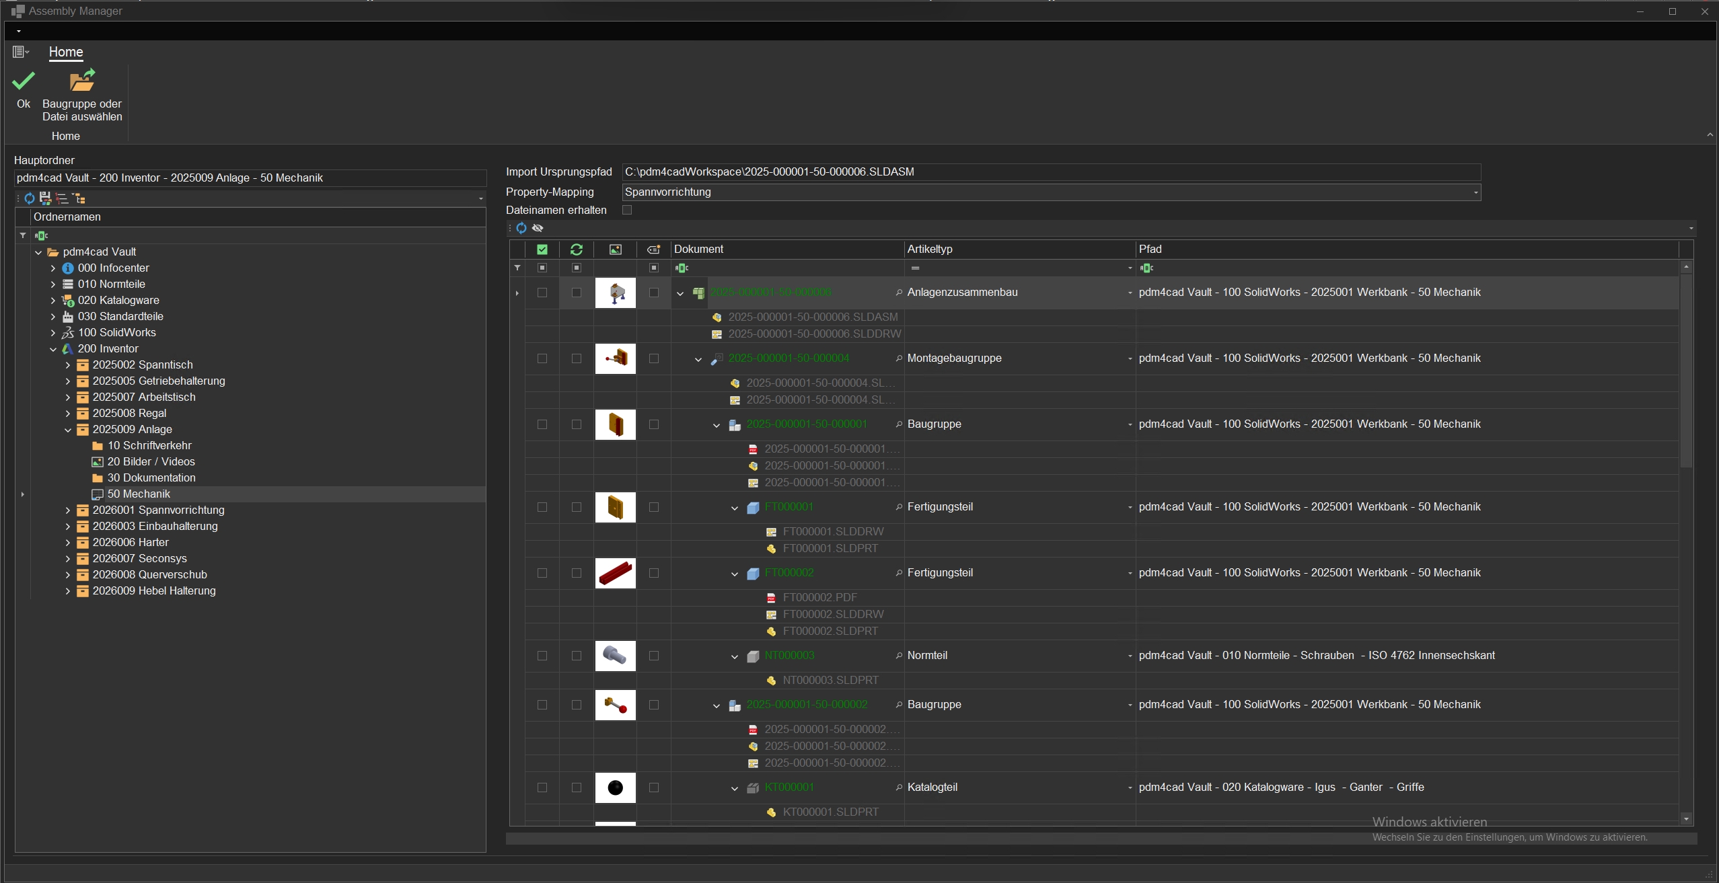Collapse the FT000002 document node

tap(735, 574)
